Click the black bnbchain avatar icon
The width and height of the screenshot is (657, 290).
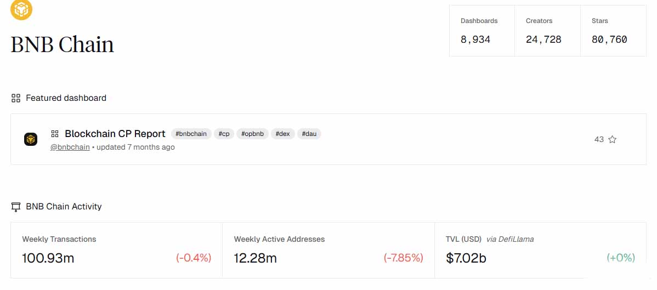(31, 139)
